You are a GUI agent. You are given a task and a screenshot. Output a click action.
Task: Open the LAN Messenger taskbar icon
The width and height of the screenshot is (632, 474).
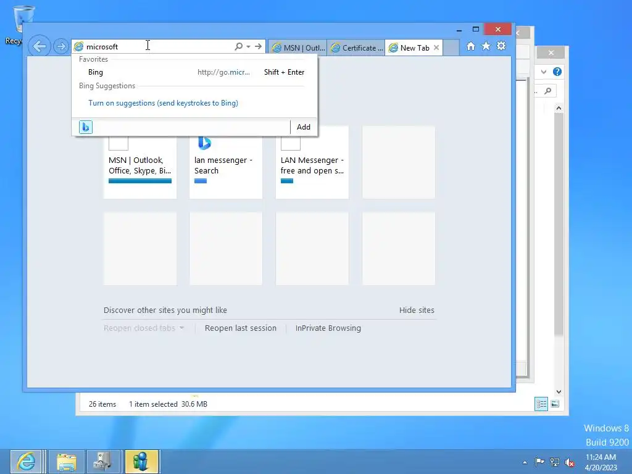pos(141,462)
